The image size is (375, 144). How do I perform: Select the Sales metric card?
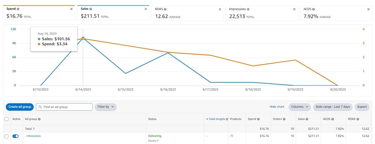tap(113, 13)
